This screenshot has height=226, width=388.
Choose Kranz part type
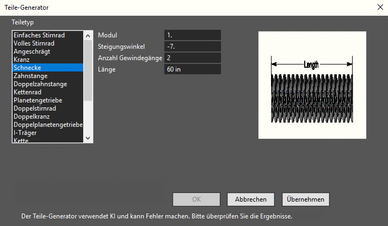pos(48,60)
